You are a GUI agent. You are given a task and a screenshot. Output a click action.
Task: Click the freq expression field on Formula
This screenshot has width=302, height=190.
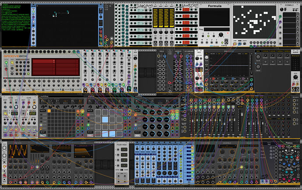[217, 29]
